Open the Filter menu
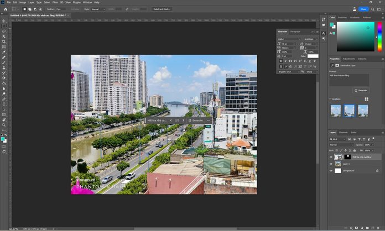 pos(55,2)
